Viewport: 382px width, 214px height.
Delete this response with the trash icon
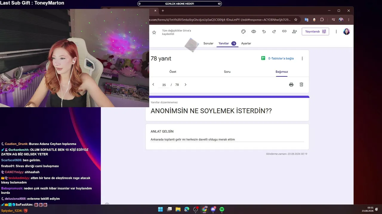[301, 85]
